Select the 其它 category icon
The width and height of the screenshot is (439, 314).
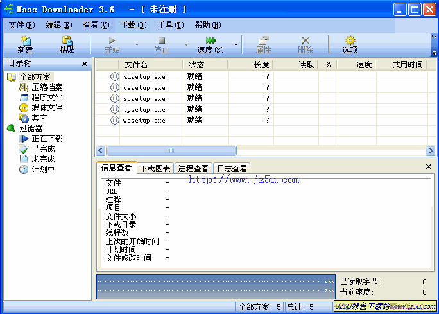click(24, 118)
